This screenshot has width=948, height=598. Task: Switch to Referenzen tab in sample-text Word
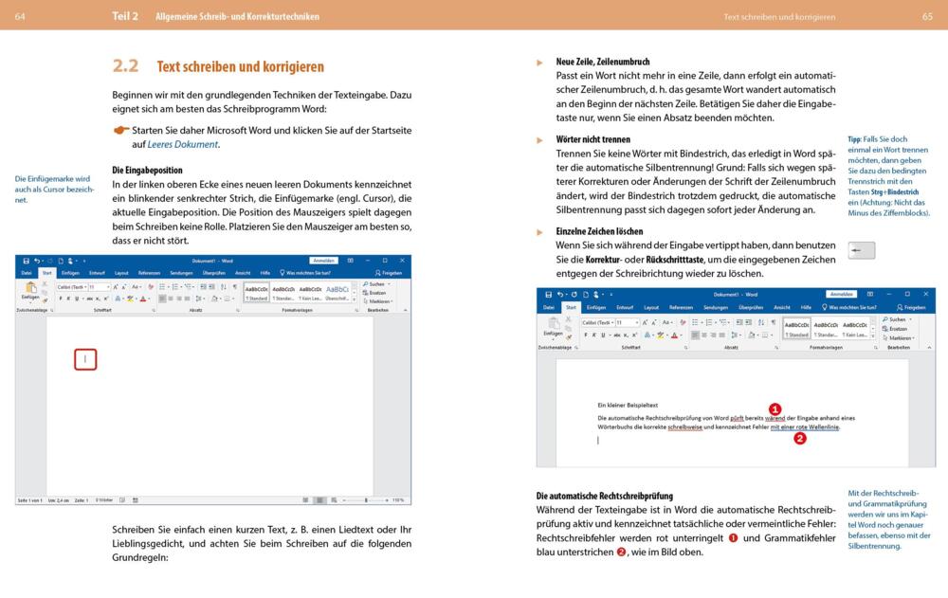(x=681, y=308)
